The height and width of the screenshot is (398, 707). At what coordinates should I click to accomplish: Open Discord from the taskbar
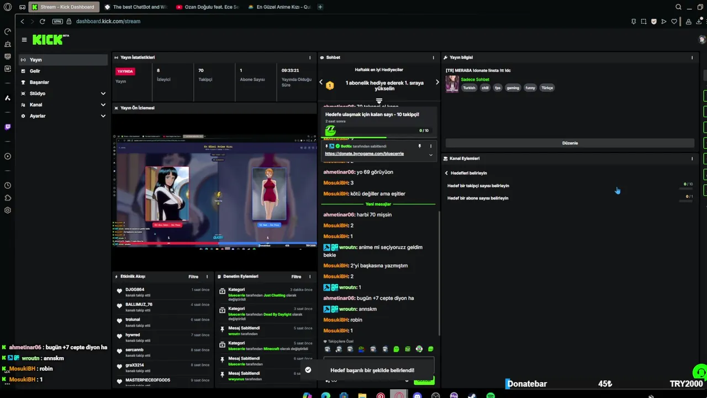tap(418, 395)
